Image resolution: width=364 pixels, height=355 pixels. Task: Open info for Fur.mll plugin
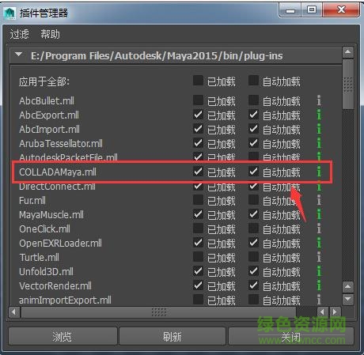click(319, 201)
